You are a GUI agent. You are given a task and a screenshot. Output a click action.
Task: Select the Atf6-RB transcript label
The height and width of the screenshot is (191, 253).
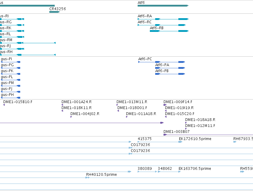pos(156,28)
